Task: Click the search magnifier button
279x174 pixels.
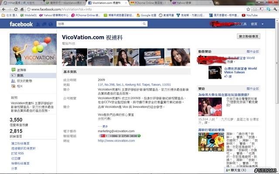Action: coord(144,24)
